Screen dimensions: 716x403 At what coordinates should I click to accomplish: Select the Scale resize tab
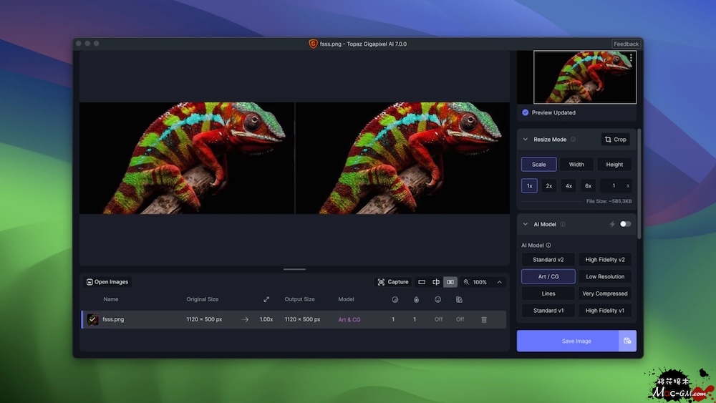[539, 165]
